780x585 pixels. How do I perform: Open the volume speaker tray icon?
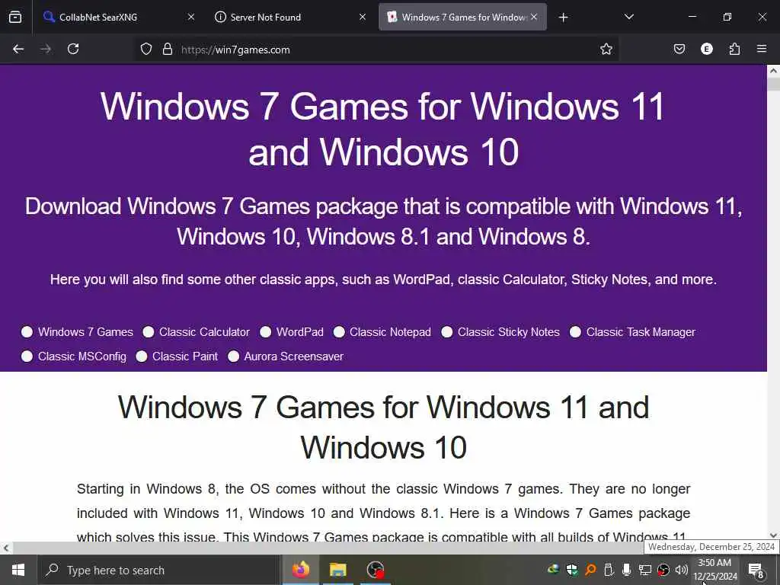tap(682, 570)
